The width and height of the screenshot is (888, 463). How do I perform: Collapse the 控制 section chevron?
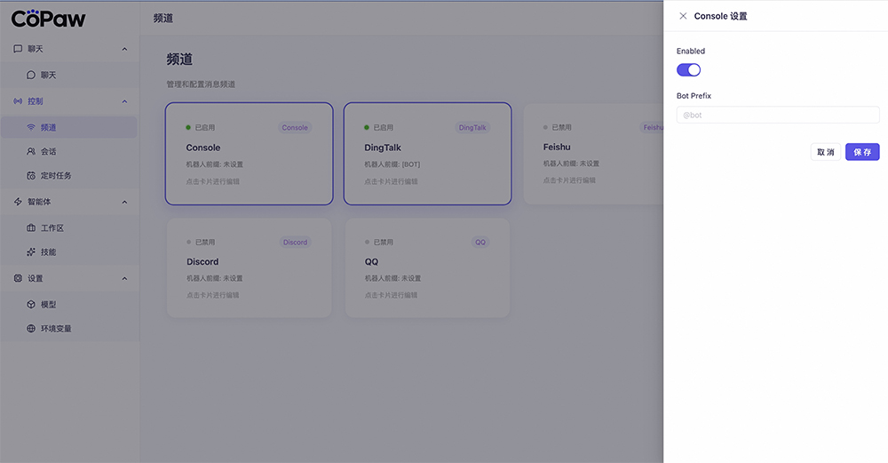click(124, 101)
